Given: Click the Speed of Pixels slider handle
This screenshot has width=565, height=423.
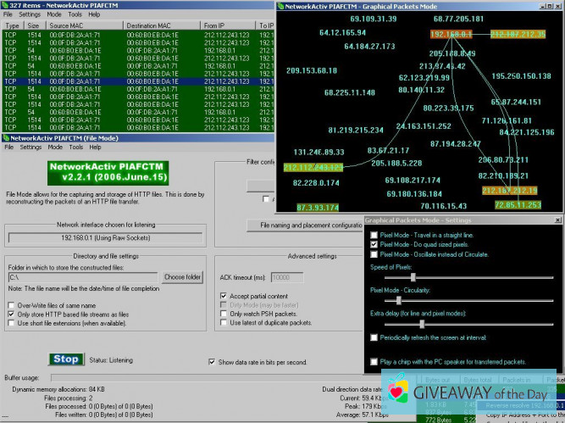Looking at the screenshot, I should 413,276.
